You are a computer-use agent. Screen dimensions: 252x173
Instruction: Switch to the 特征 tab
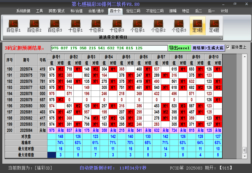click(186, 11)
